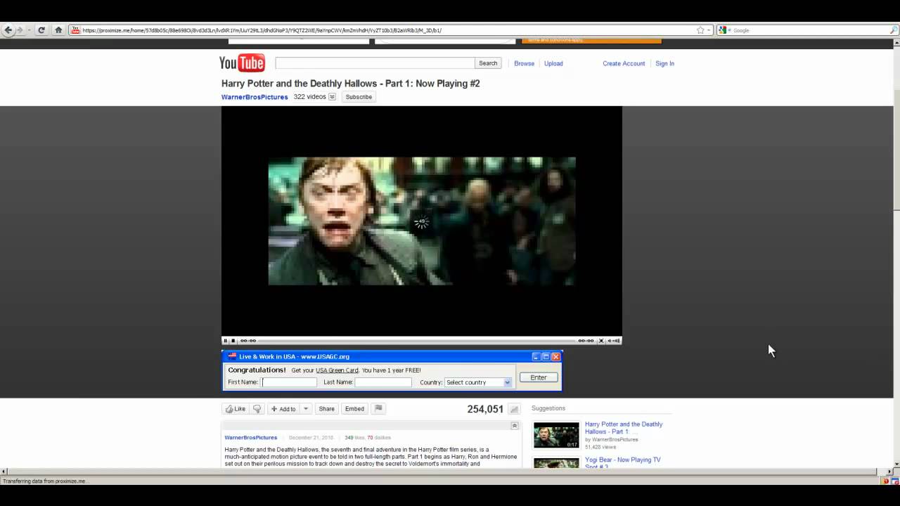Click the Embed button

click(354, 409)
